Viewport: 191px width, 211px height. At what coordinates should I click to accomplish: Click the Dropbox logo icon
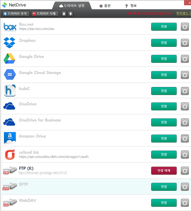(9, 43)
